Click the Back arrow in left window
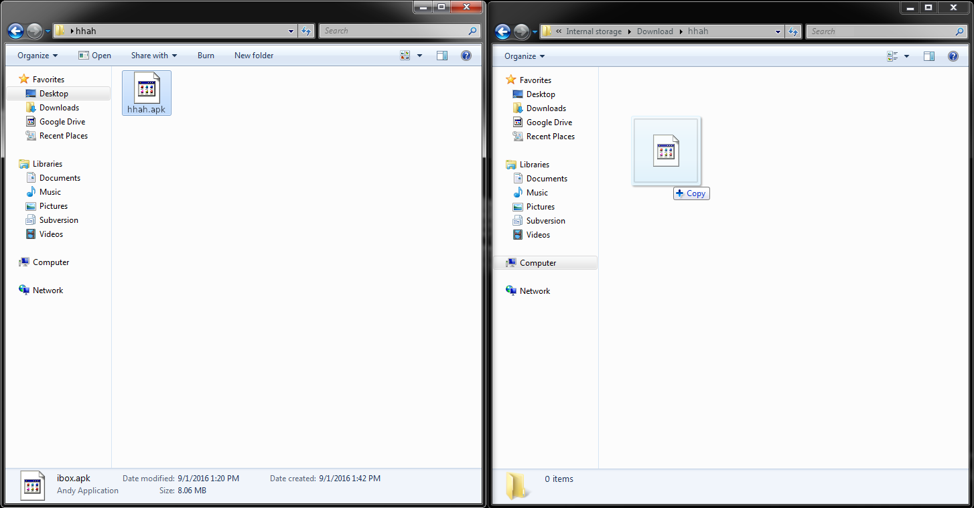 [x=16, y=31]
